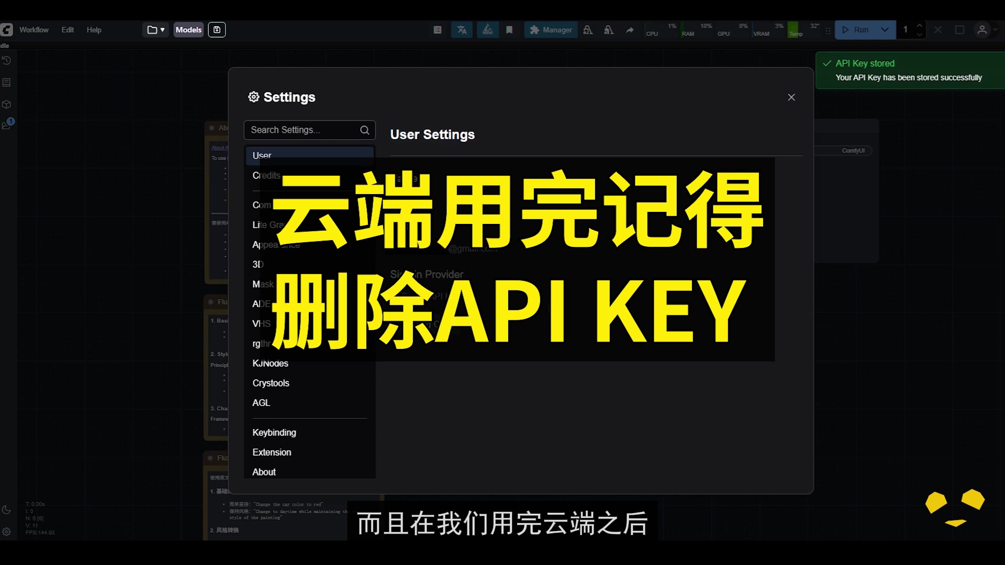Open the user account avatar menu
Screen dimensions: 1005x565
pos(982,30)
